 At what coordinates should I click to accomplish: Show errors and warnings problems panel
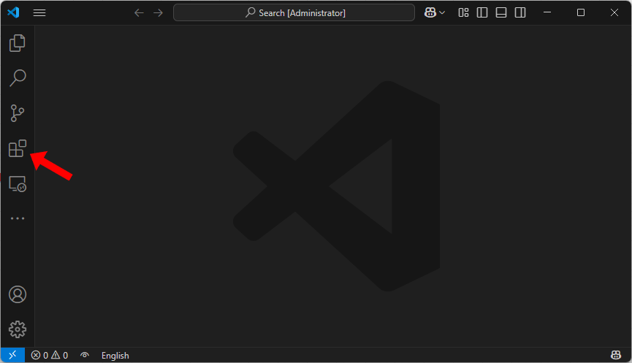(50, 356)
